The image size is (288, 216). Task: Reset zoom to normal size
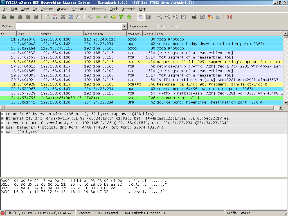(x=175, y=17)
